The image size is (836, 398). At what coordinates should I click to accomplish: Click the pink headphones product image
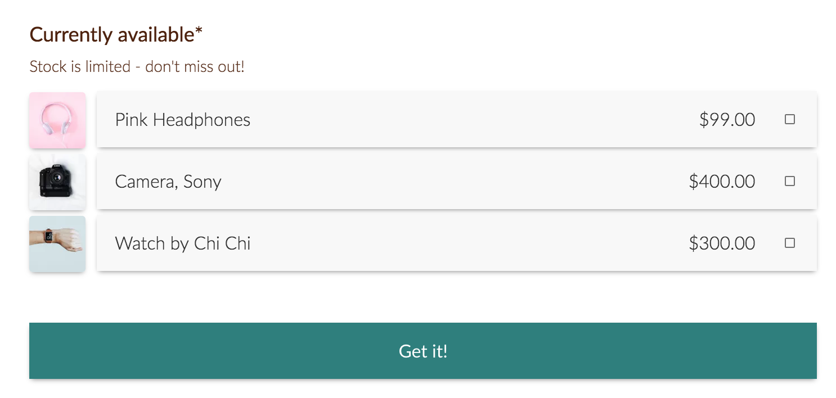coord(57,120)
